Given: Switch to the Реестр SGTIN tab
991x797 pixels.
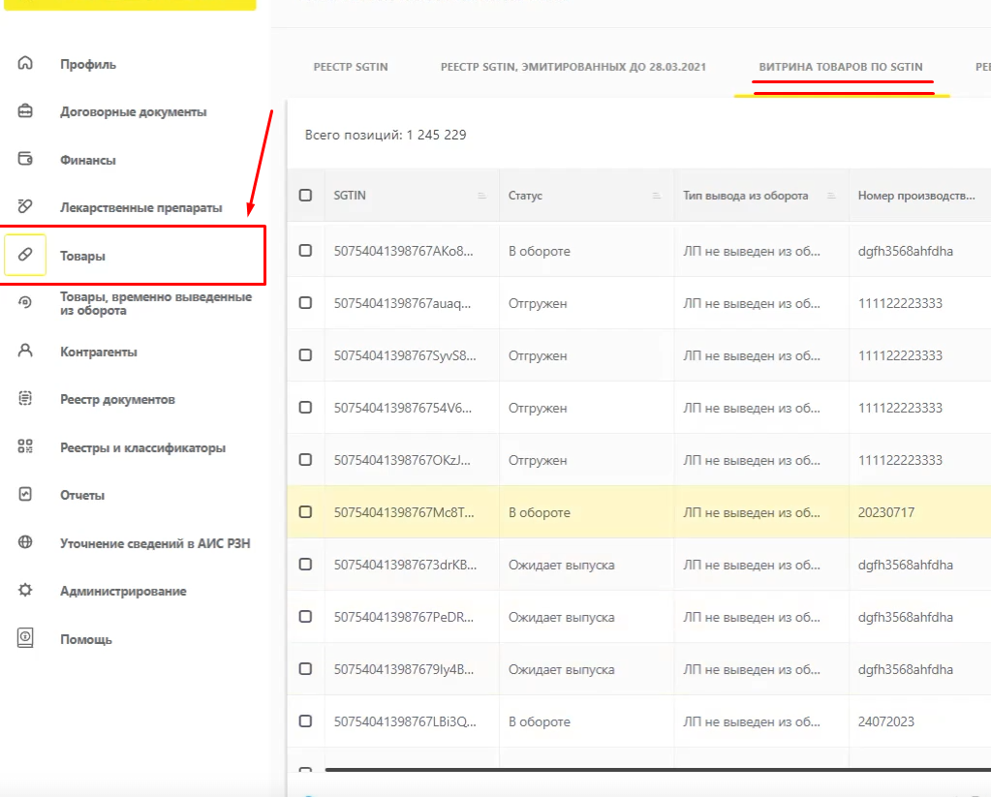Looking at the screenshot, I should pyautogui.click(x=351, y=67).
